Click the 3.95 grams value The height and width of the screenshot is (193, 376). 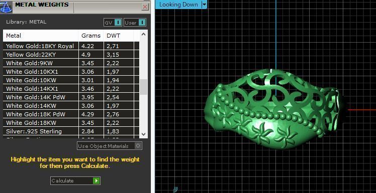pos(87,97)
